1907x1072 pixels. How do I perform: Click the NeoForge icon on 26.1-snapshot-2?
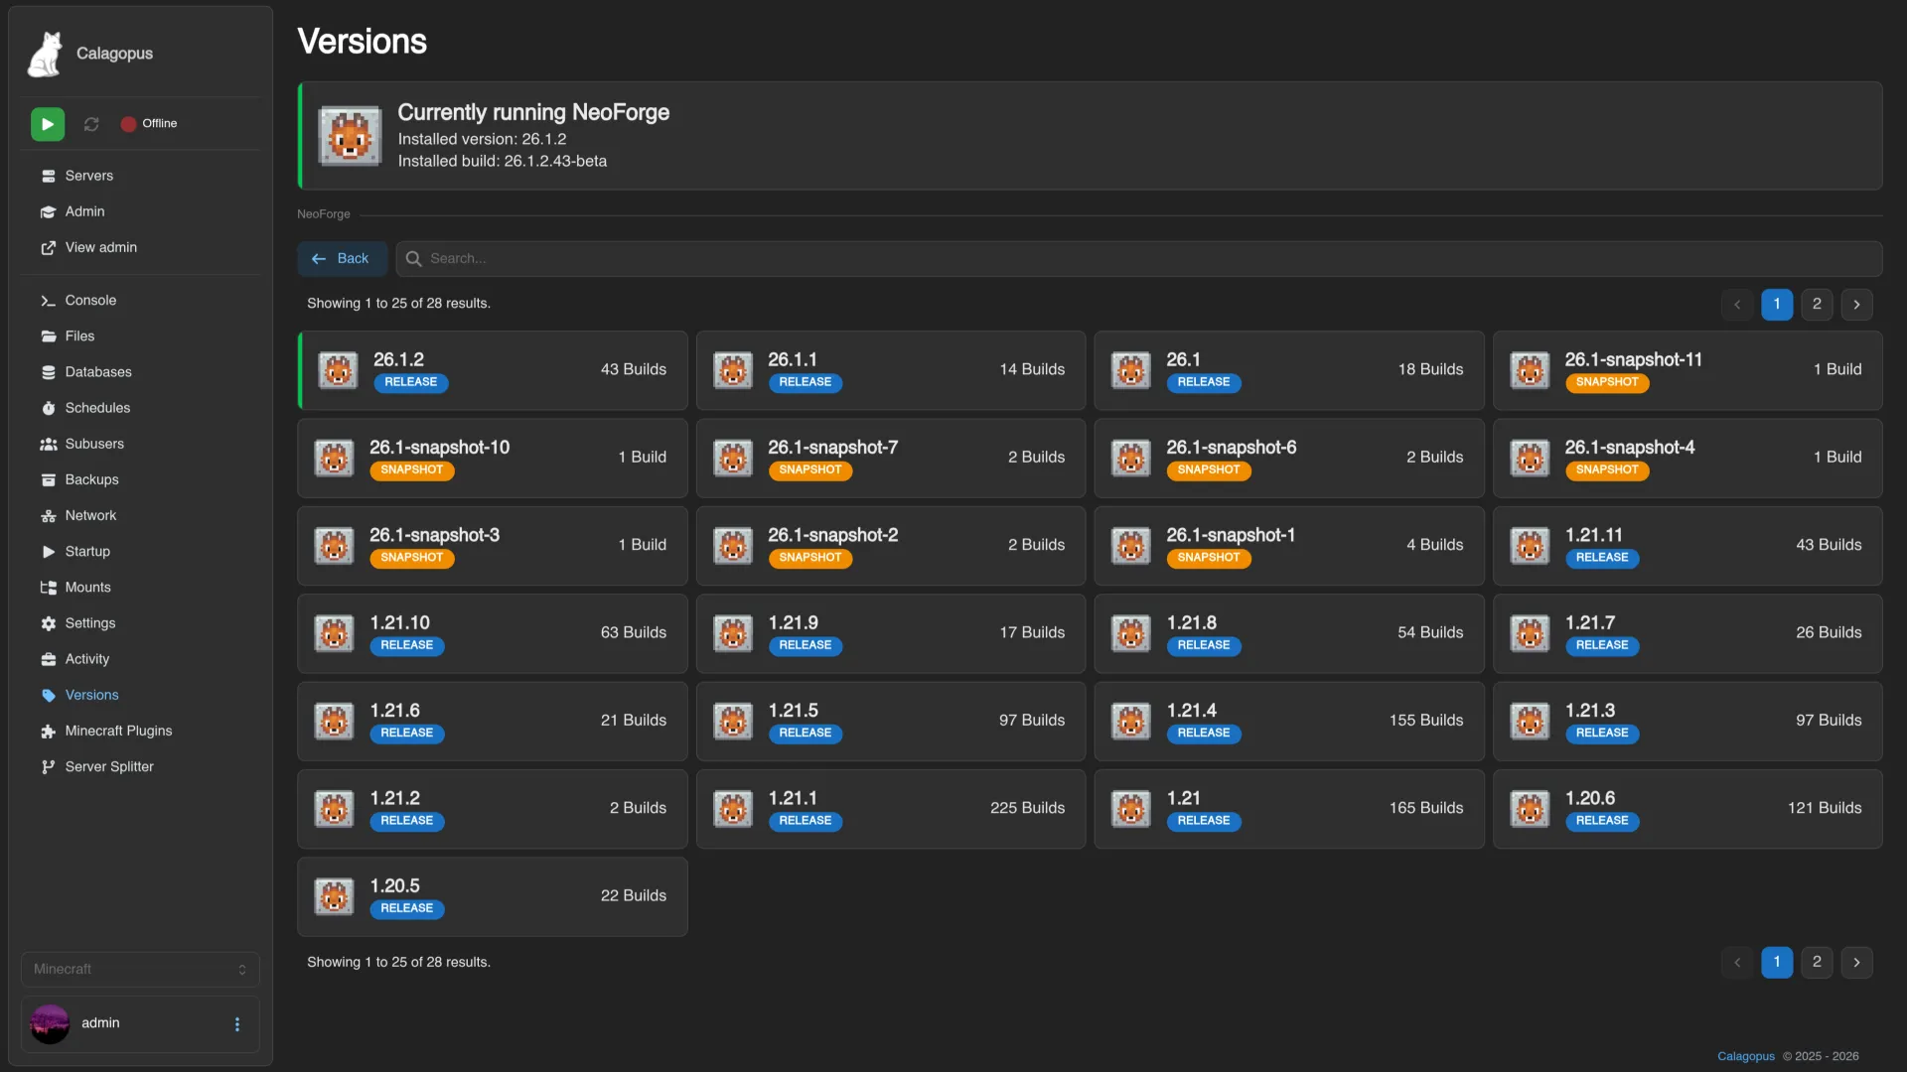tap(733, 546)
